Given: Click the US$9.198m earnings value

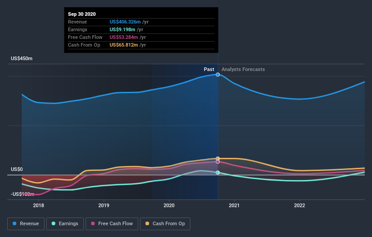Looking at the screenshot, I should [x=122, y=29].
